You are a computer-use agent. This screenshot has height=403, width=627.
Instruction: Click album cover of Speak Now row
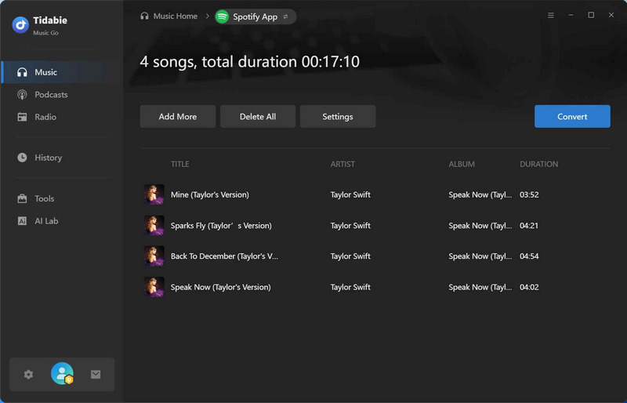(x=154, y=287)
